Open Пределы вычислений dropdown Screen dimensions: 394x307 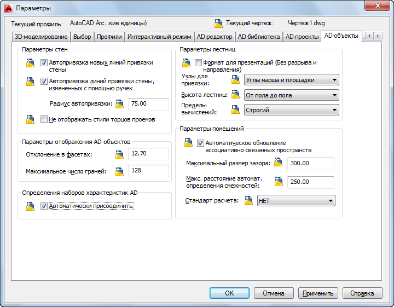pyautogui.click(x=292, y=110)
